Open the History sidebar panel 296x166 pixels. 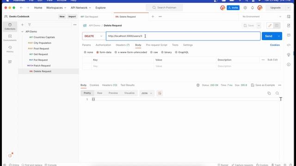click(10, 49)
